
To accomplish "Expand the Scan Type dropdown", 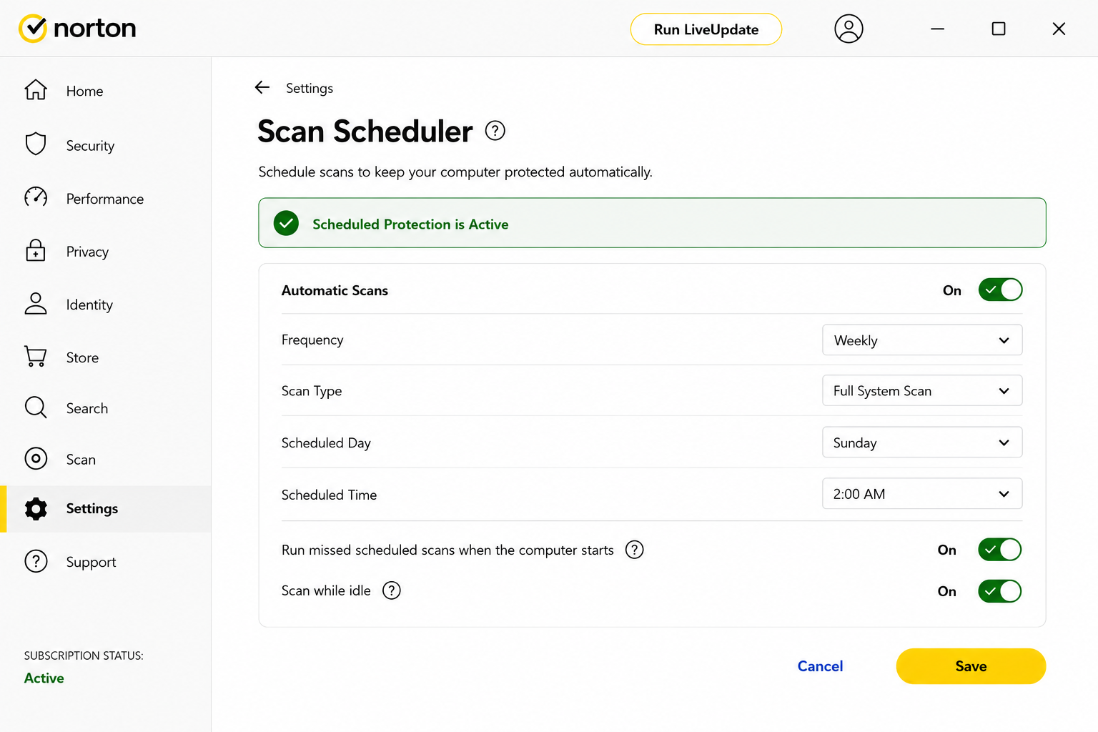I will tap(922, 390).
